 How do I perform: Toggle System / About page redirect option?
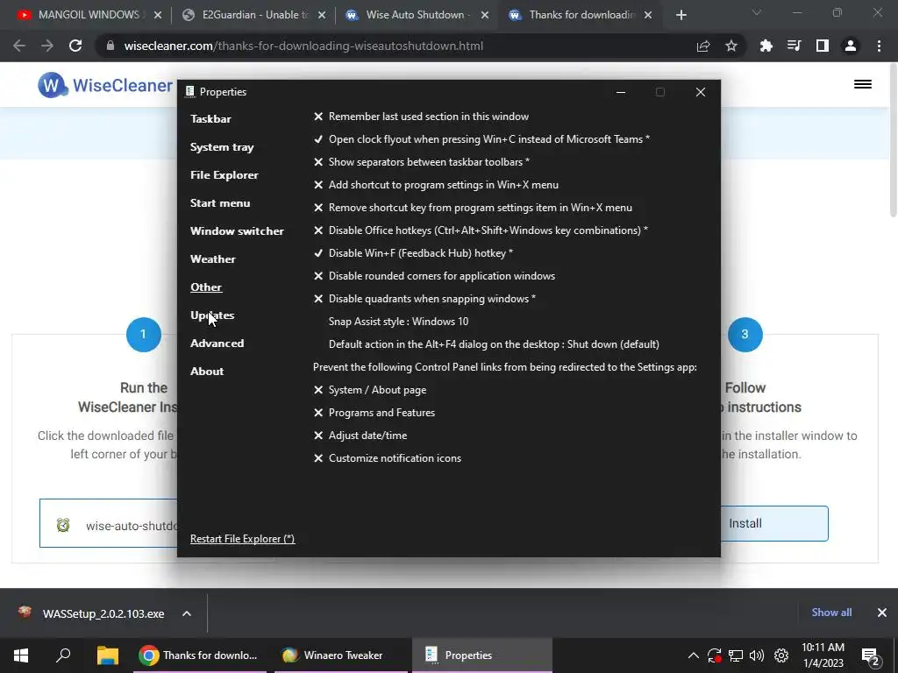(370, 390)
